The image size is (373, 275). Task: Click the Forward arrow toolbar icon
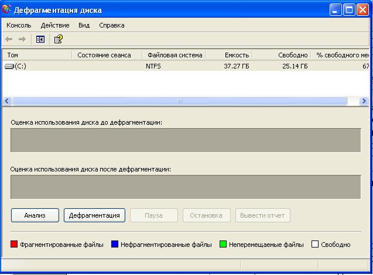(22, 39)
